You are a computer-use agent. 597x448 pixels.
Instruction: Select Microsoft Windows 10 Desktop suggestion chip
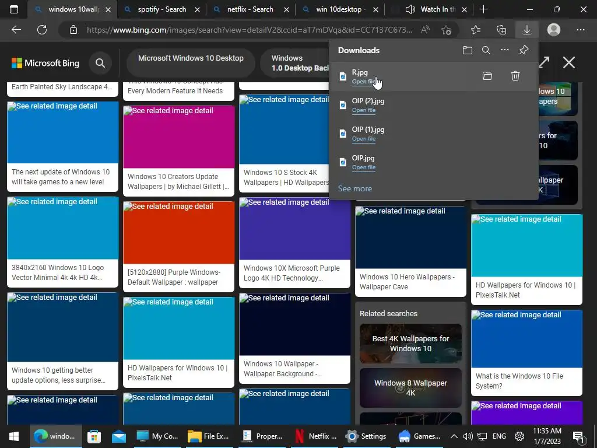pos(191,63)
